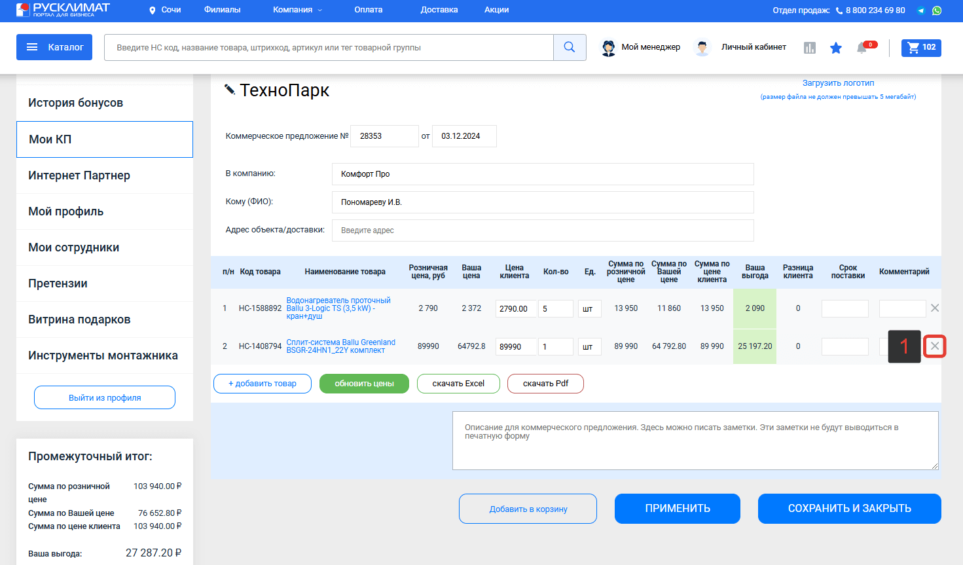Click скачать Excel button
This screenshot has width=963, height=565.
click(x=458, y=384)
